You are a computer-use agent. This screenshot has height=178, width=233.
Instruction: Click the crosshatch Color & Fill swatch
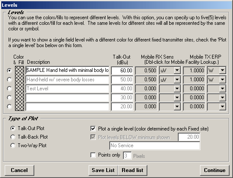pyautogui.click(x=19, y=88)
